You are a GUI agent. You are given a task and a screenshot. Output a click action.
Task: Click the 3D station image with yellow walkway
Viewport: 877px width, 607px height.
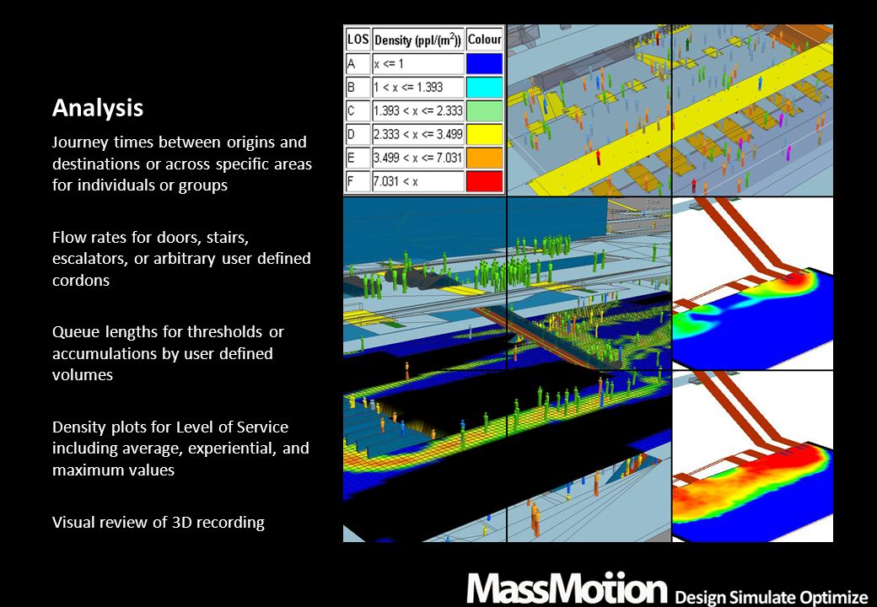[670, 110]
